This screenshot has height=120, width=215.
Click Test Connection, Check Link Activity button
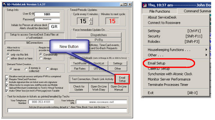click(93, 79)
